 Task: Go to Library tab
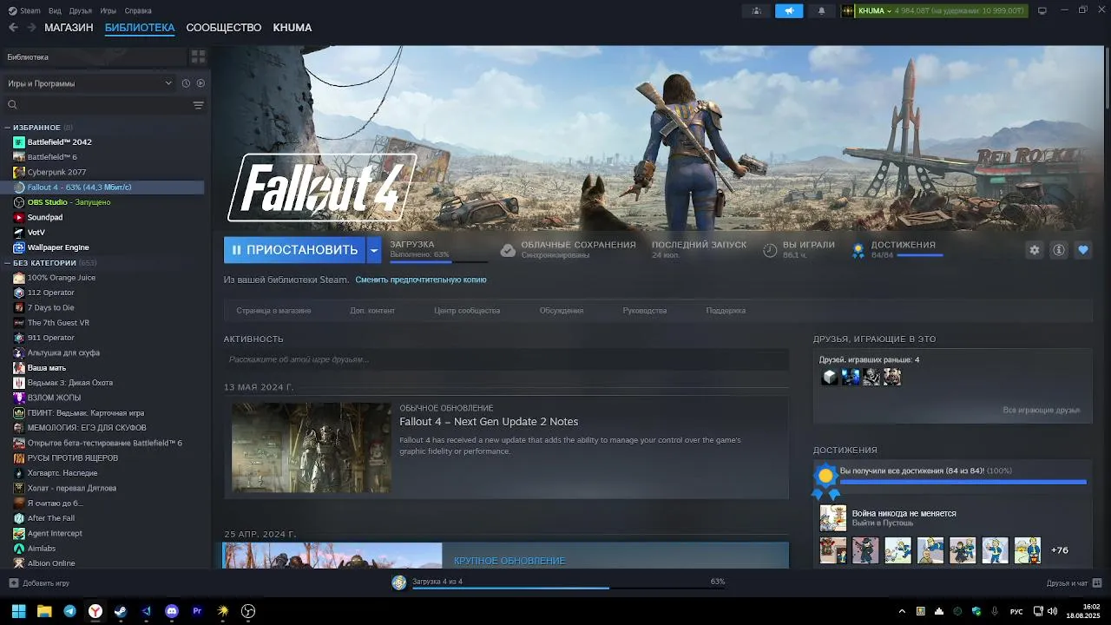[140, 28]
